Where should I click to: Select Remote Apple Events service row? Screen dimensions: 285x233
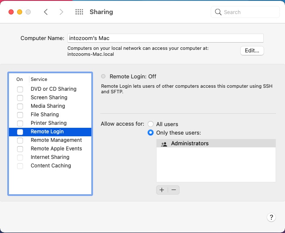50,149
